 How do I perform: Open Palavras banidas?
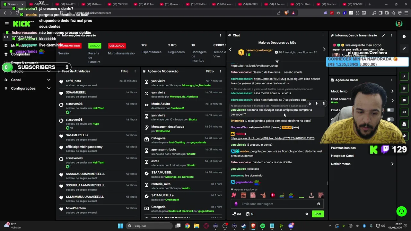click(343, 148)
